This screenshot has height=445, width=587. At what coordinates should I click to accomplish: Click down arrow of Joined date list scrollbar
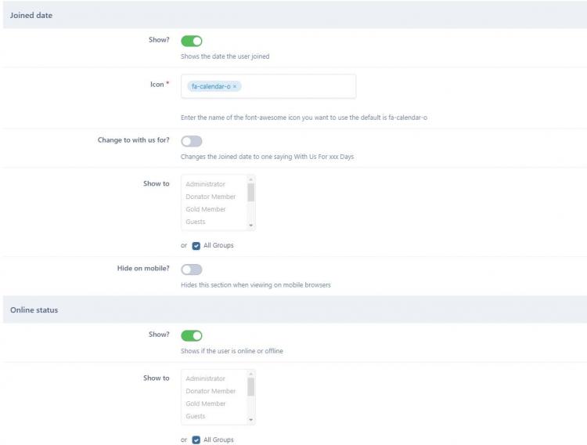(251, 226)
